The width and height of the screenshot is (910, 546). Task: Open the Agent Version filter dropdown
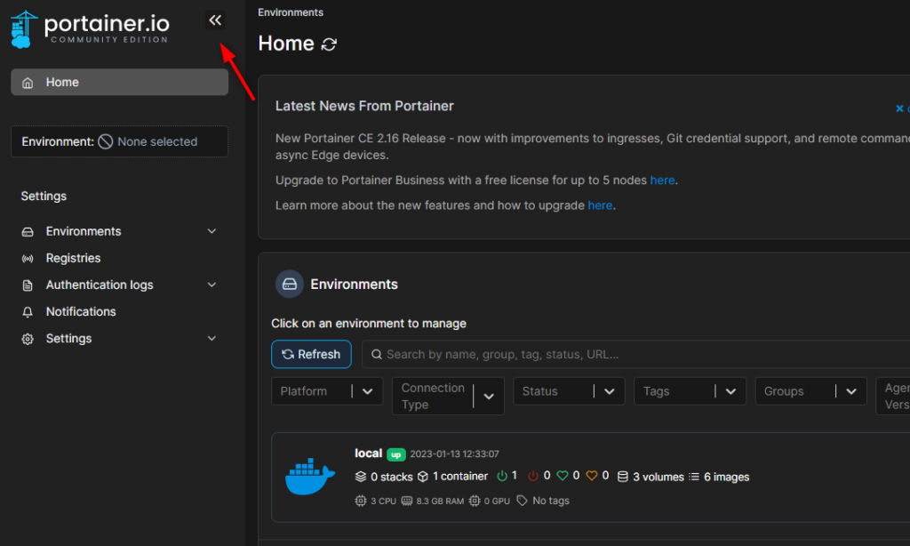point(893,396)
